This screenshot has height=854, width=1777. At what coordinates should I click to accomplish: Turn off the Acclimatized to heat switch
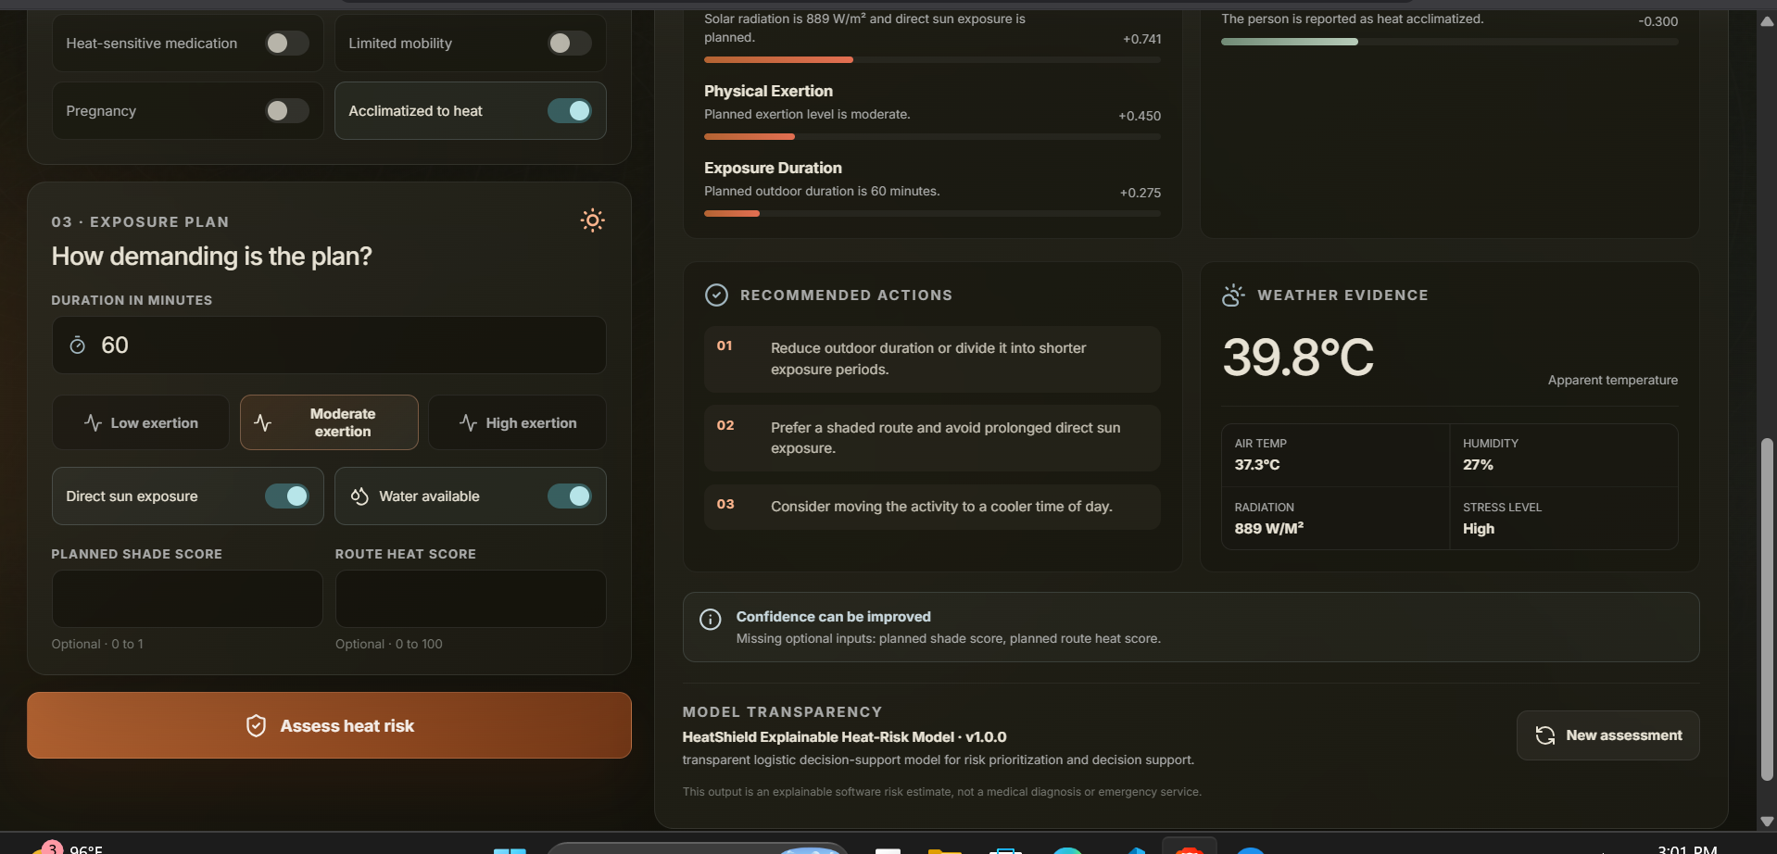[x=570, y=111]
